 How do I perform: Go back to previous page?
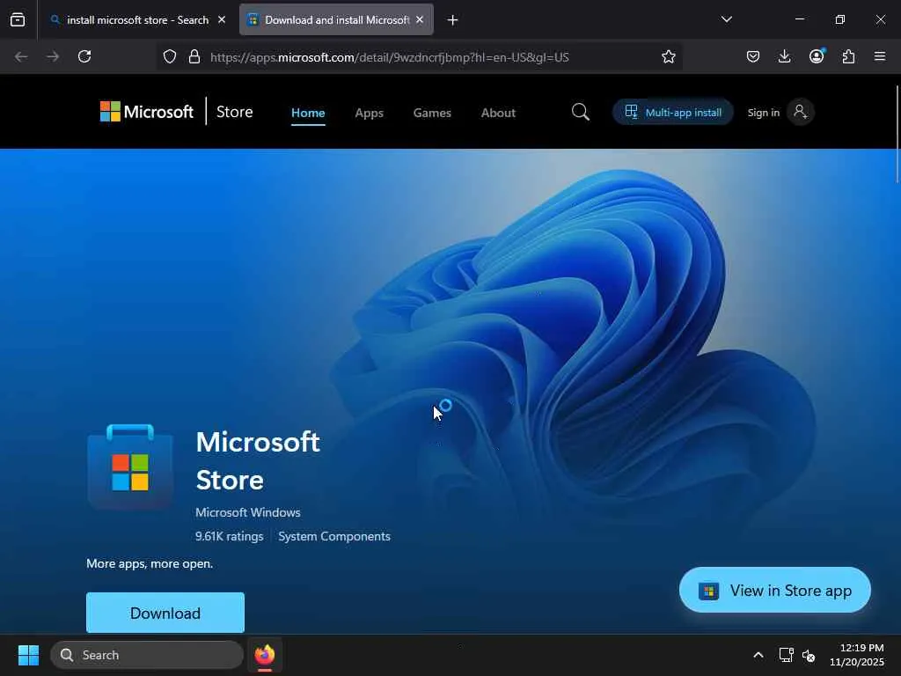(x=21, y=56)
